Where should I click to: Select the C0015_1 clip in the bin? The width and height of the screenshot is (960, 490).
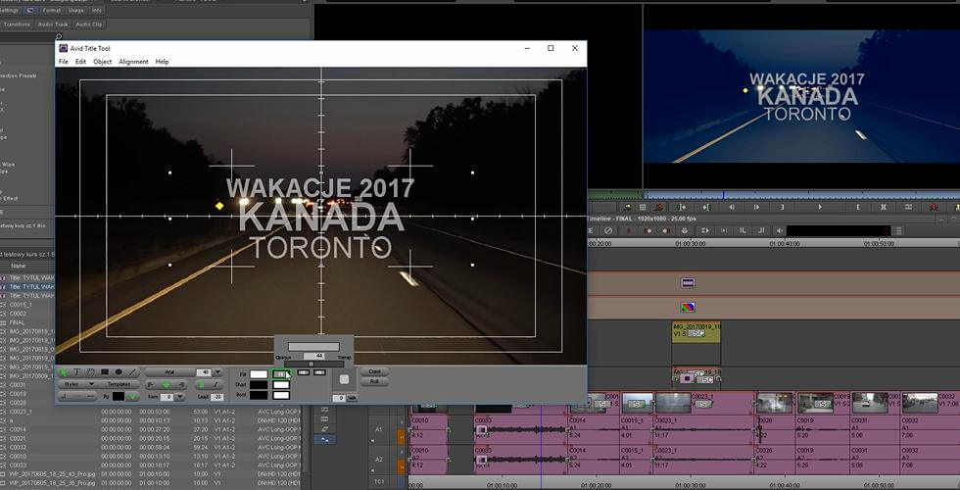tap(21, 305)
